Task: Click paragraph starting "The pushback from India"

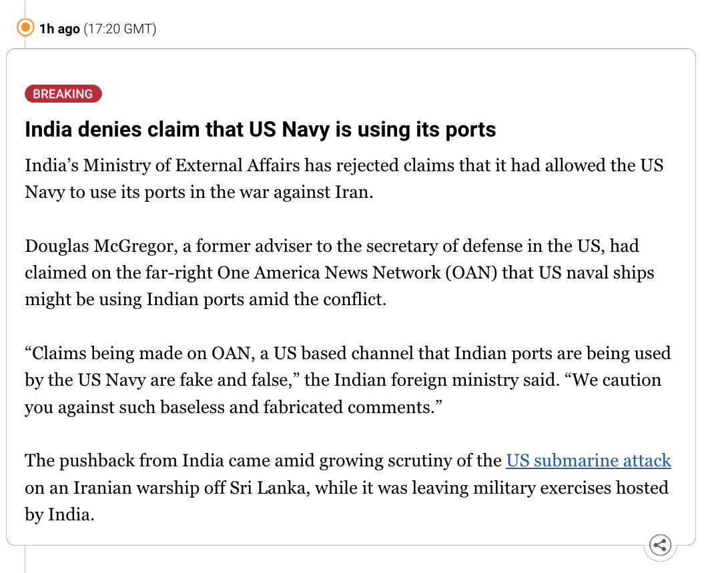Action: [x=348, y=488]
